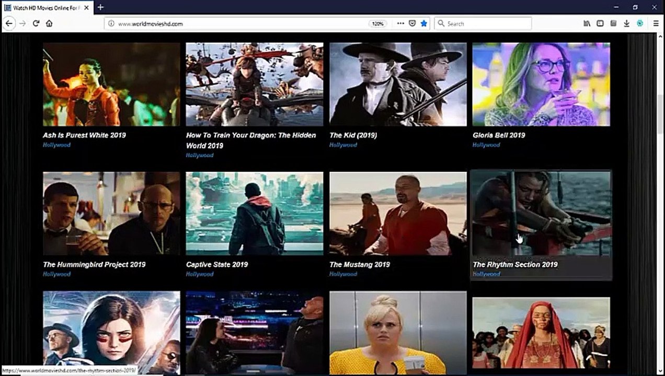Open Captive State 2019 title link
This screenshot has width=665, height=376.
click(217, 264)
